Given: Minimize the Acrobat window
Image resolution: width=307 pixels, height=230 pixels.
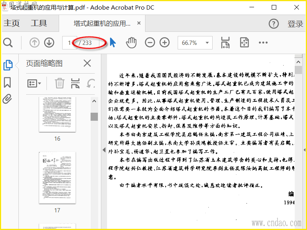Looking at the screenshot, I should (252, 7).
